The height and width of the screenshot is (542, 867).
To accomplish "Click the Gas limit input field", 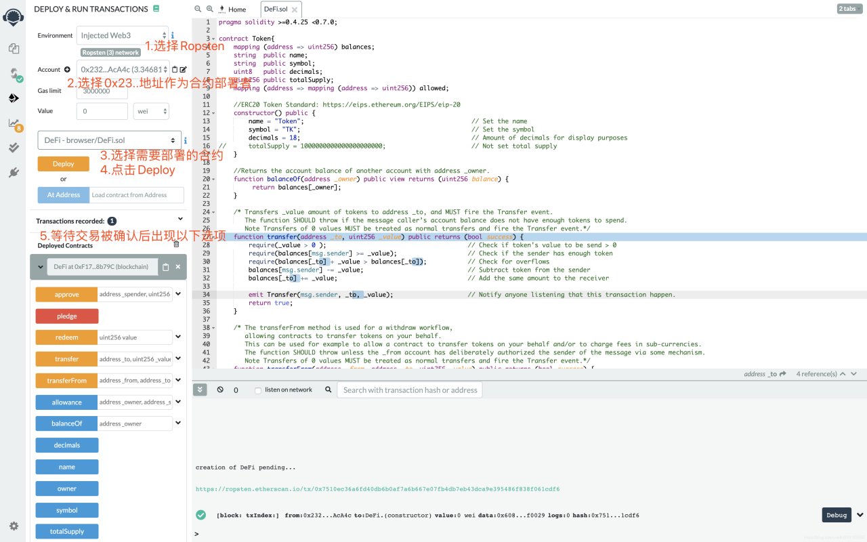I will [102, 91].
